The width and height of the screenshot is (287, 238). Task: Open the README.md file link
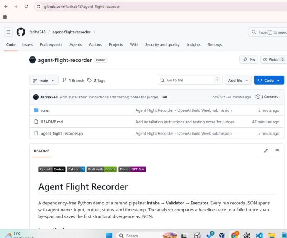pos(52,122)
